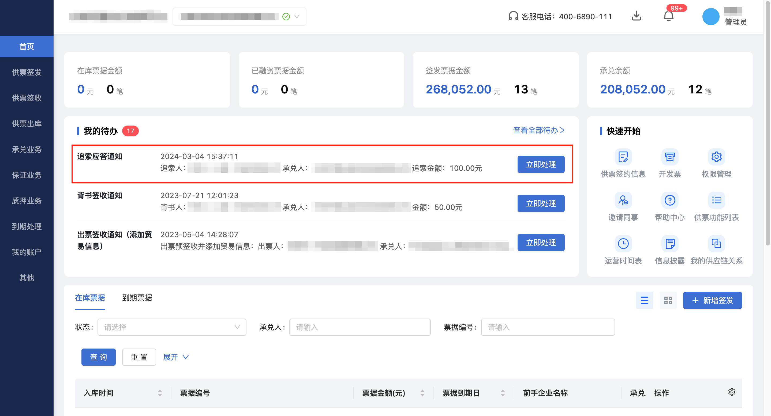The height and width of the screenshot is (416, 771).
Task: Open 承兑业务 sidebar menu
Action: coord(27,149)
